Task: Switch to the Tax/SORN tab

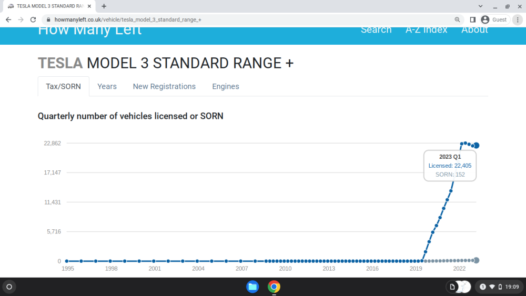Action: click(64, 87)
